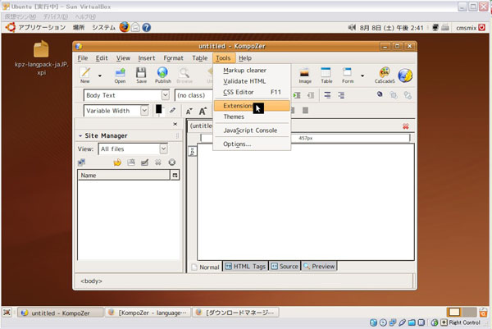Open the Insert menu
Image resolution: width=492 pixels, height=329 pixels.
147,58
